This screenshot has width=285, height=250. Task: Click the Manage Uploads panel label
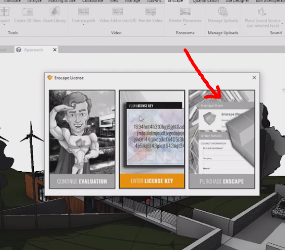pos(223,33)
